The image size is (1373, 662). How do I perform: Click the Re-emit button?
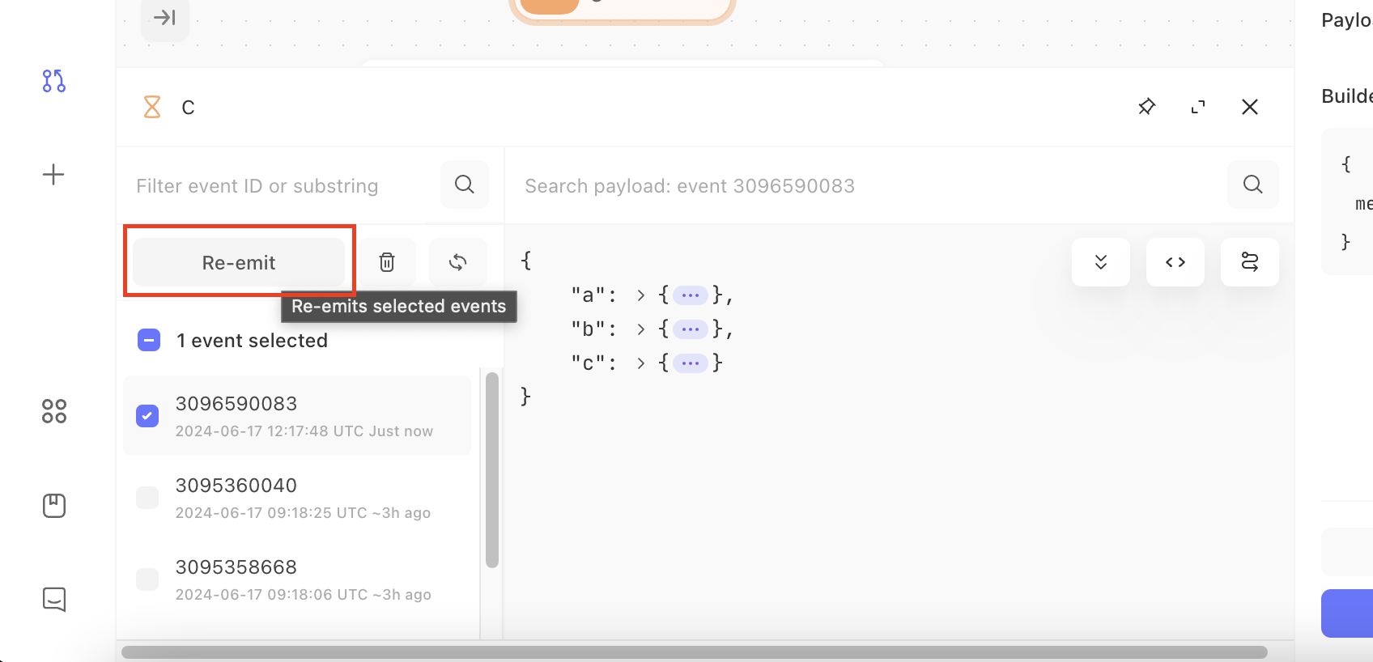pyautogui.click(x=239, y=262)
